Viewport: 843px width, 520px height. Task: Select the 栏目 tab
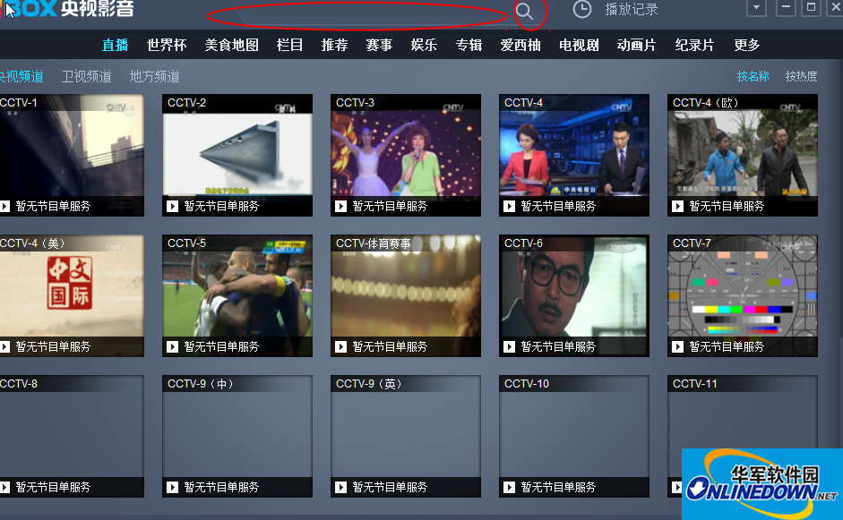pos(289,45)
